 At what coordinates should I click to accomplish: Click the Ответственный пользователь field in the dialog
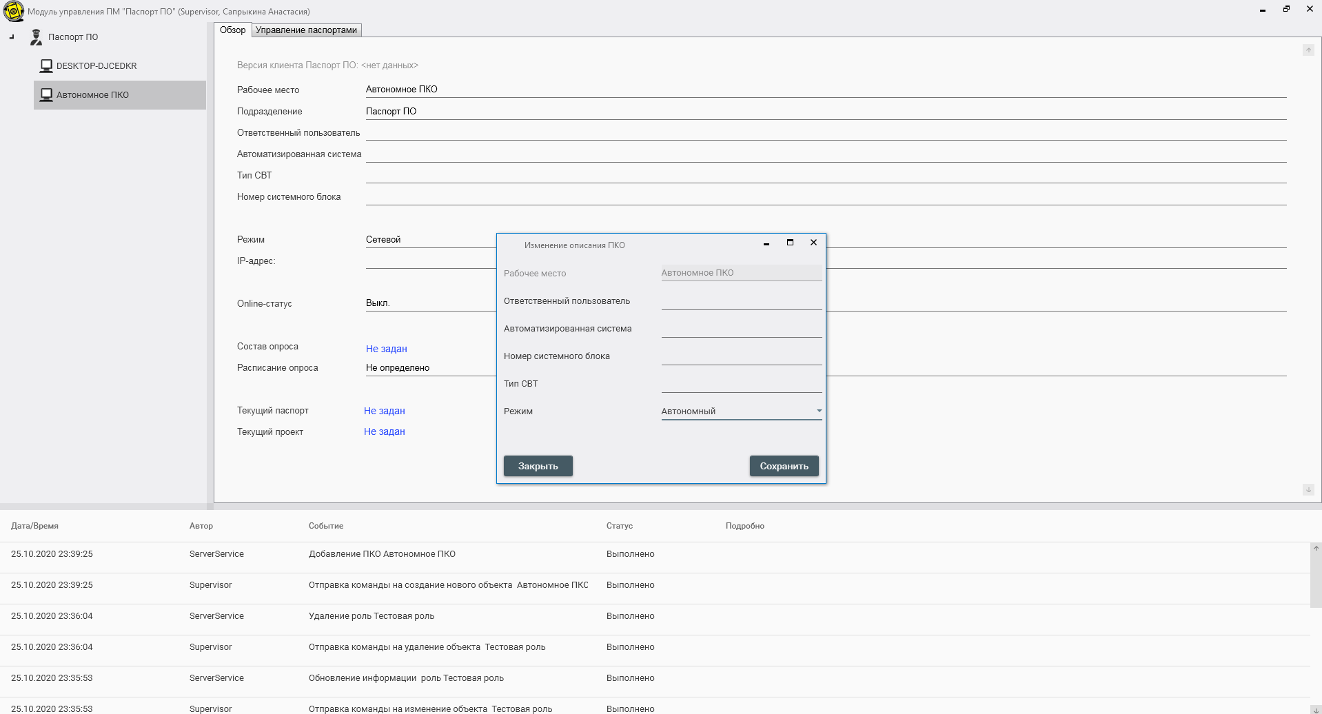point(742,301)
